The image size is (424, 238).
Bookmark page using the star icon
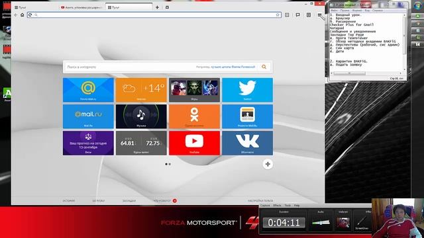tap(278, 15)
